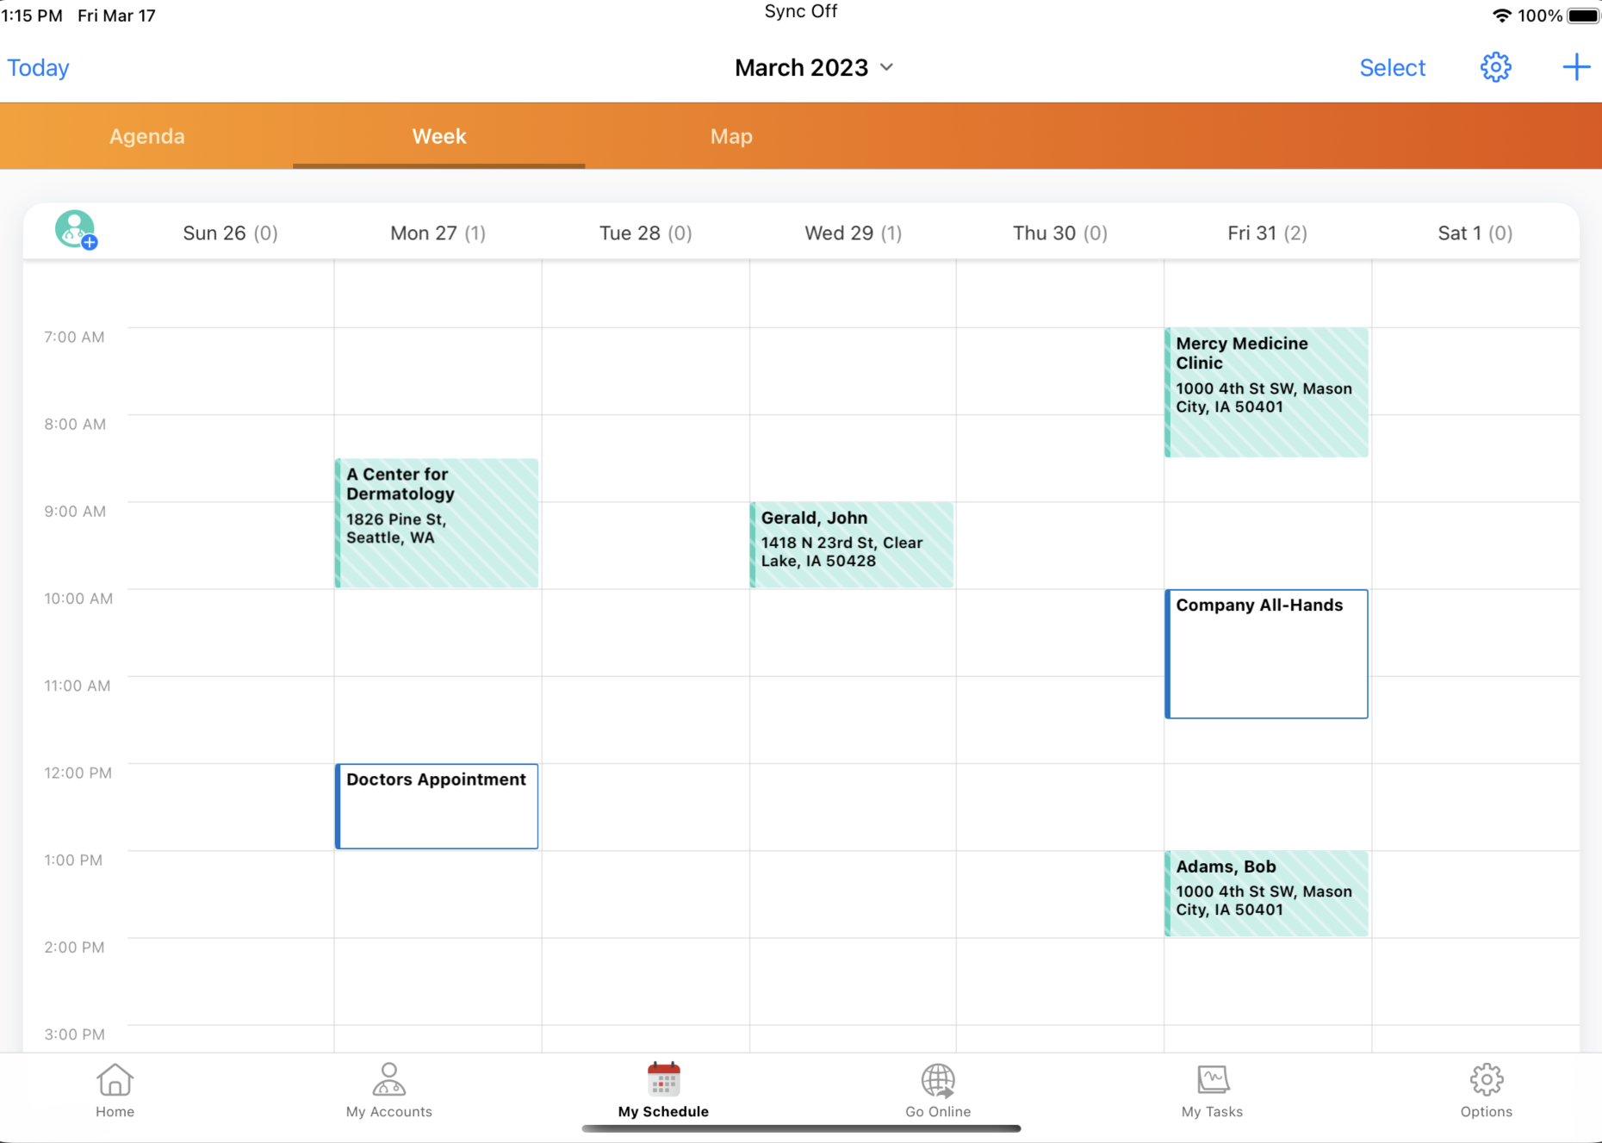Open the March 2023 month picker

click(x=801, y=67)
